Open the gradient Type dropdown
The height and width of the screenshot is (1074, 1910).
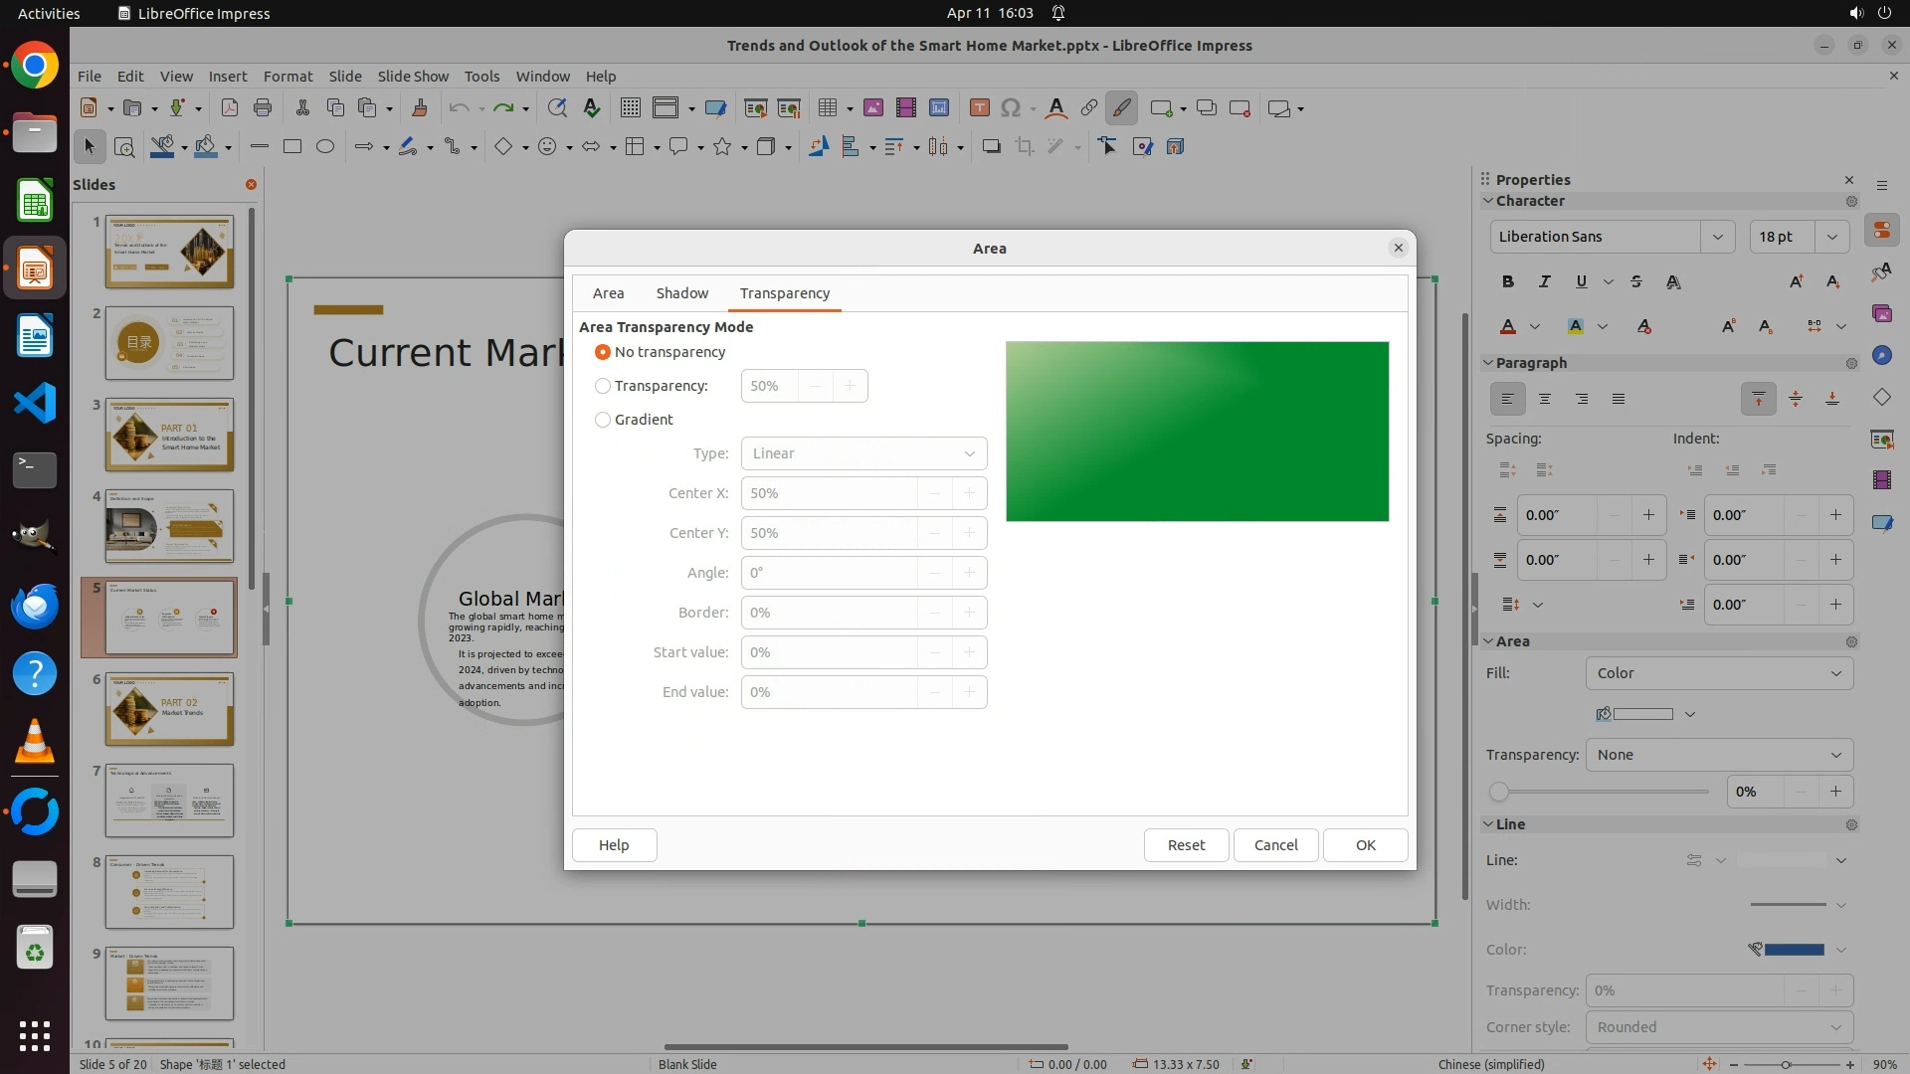[x=863, y=453]
